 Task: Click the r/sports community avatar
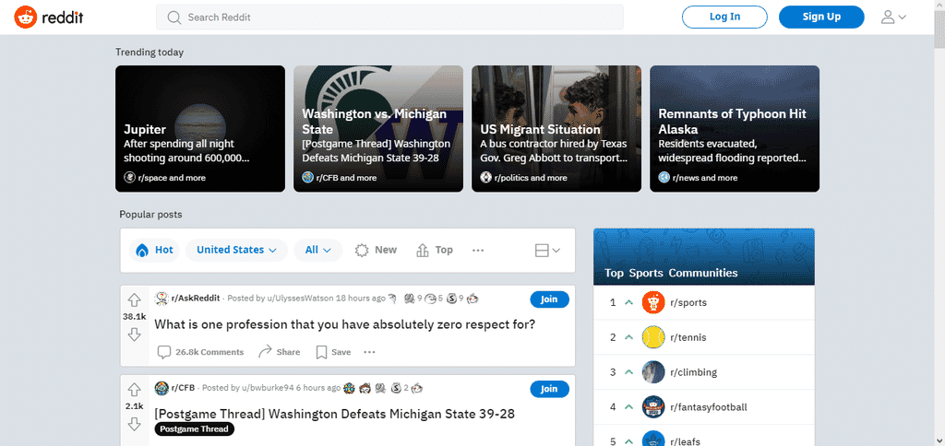pyautogui.click(x=653, y=302)
